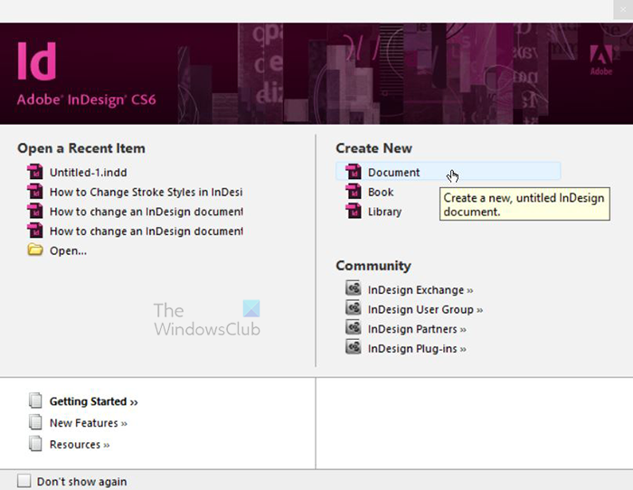The height and width of the screenshot is (490, 633).
Task: Click the Library icon under Create New
Action: (x=354, y=212)
